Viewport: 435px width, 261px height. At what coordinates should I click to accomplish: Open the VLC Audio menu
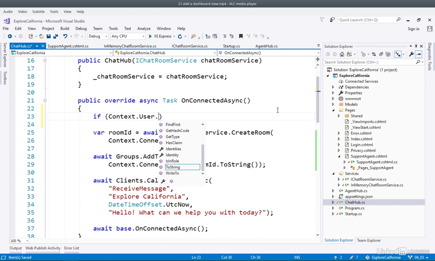click(8, 12)
